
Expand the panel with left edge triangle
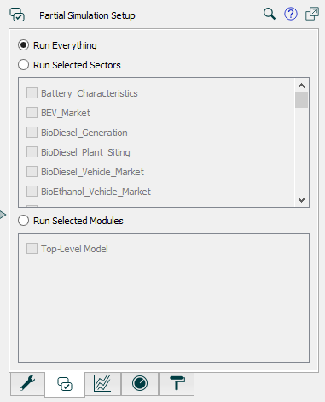tap(3, 215)
